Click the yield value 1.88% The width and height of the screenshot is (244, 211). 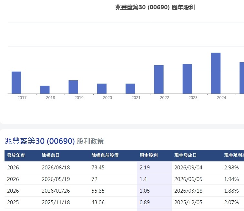[231, 191]
